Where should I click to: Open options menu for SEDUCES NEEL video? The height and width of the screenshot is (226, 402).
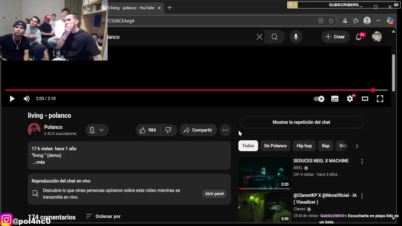[x=362, y=161]
